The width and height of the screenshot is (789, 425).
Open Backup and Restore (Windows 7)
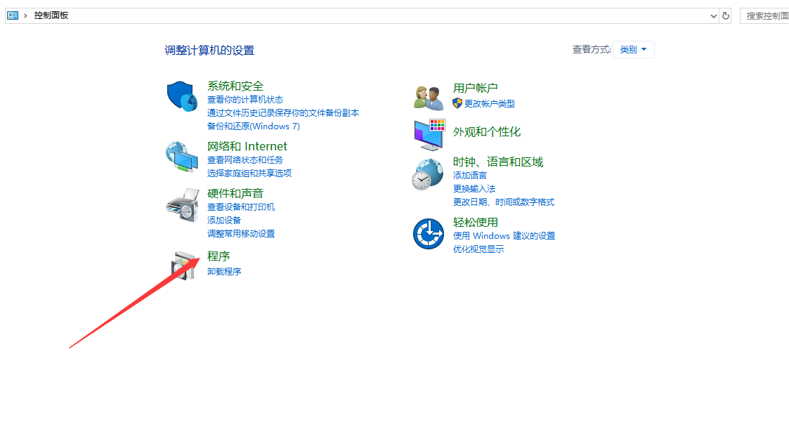[x=253, y=126]
